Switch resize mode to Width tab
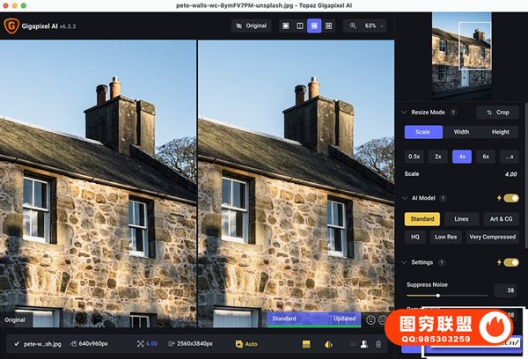 click(x=461, y=132)
